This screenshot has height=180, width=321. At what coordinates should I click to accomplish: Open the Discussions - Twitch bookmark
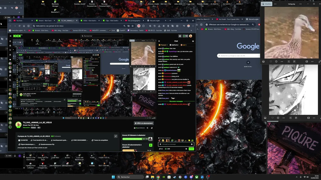(136, 30)
